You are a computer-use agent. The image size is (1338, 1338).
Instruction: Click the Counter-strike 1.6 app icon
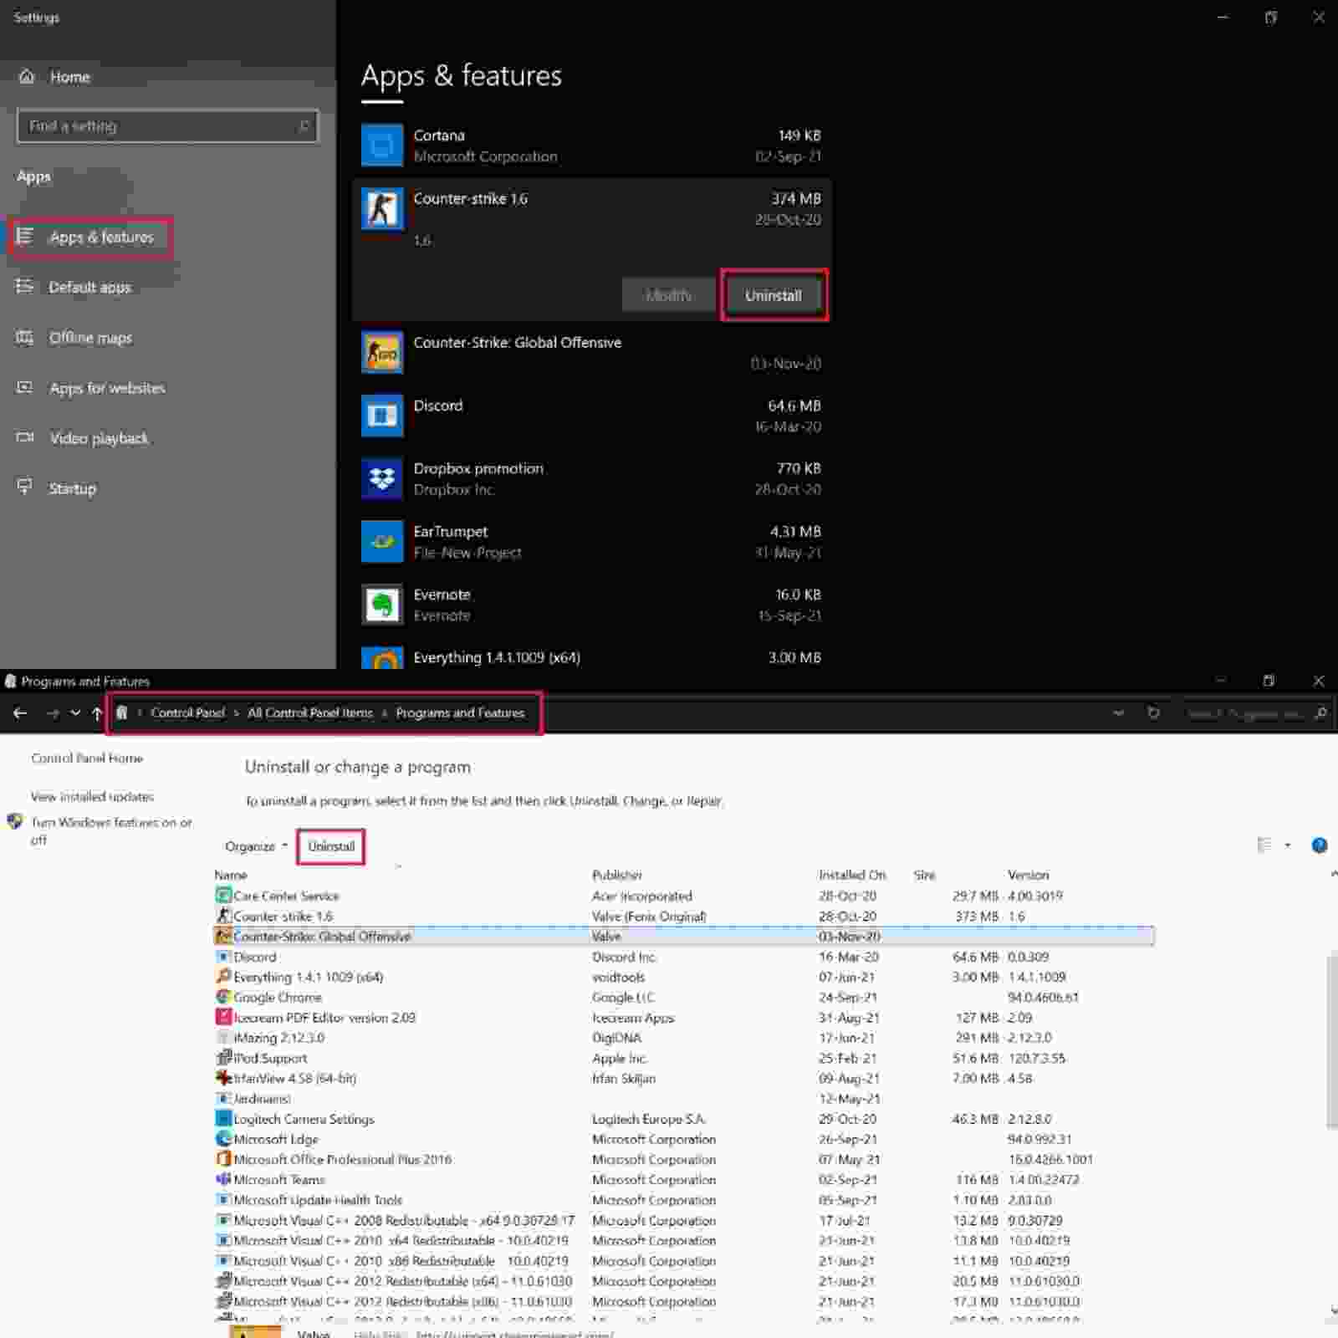[382, 209]
